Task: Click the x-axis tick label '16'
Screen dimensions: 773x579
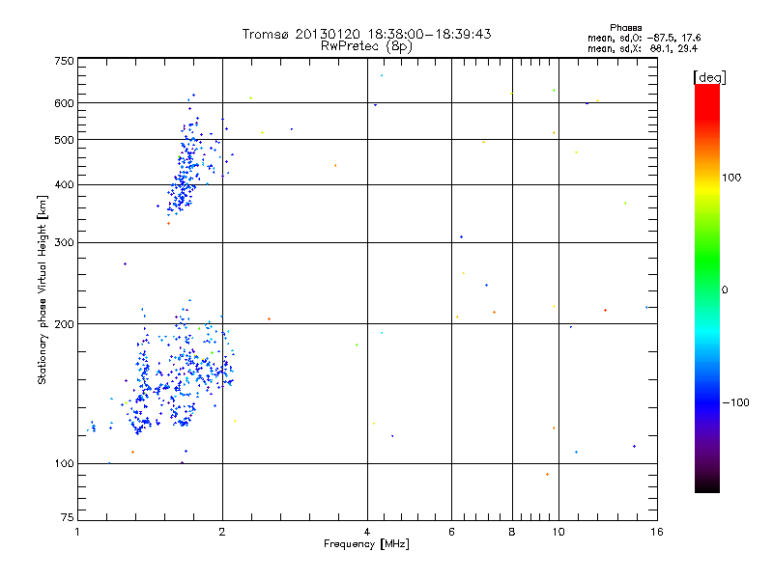Action: point(657,532)
